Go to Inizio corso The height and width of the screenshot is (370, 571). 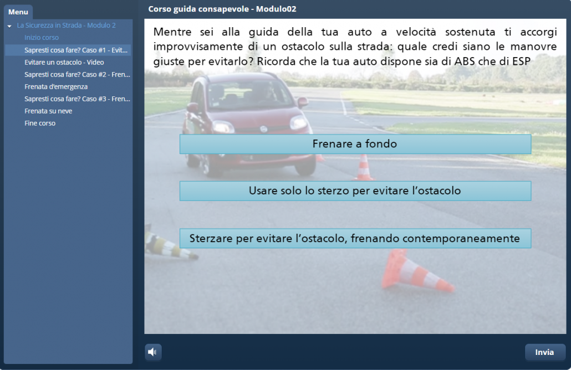point(42,38)
